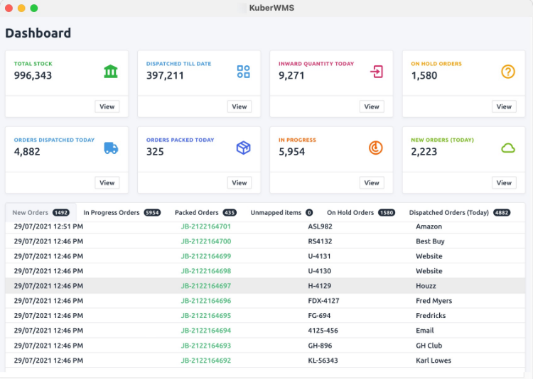Click the Orders Dispatched Today truck icon
Screen dimensions: 533x379
tap(111, 148)
